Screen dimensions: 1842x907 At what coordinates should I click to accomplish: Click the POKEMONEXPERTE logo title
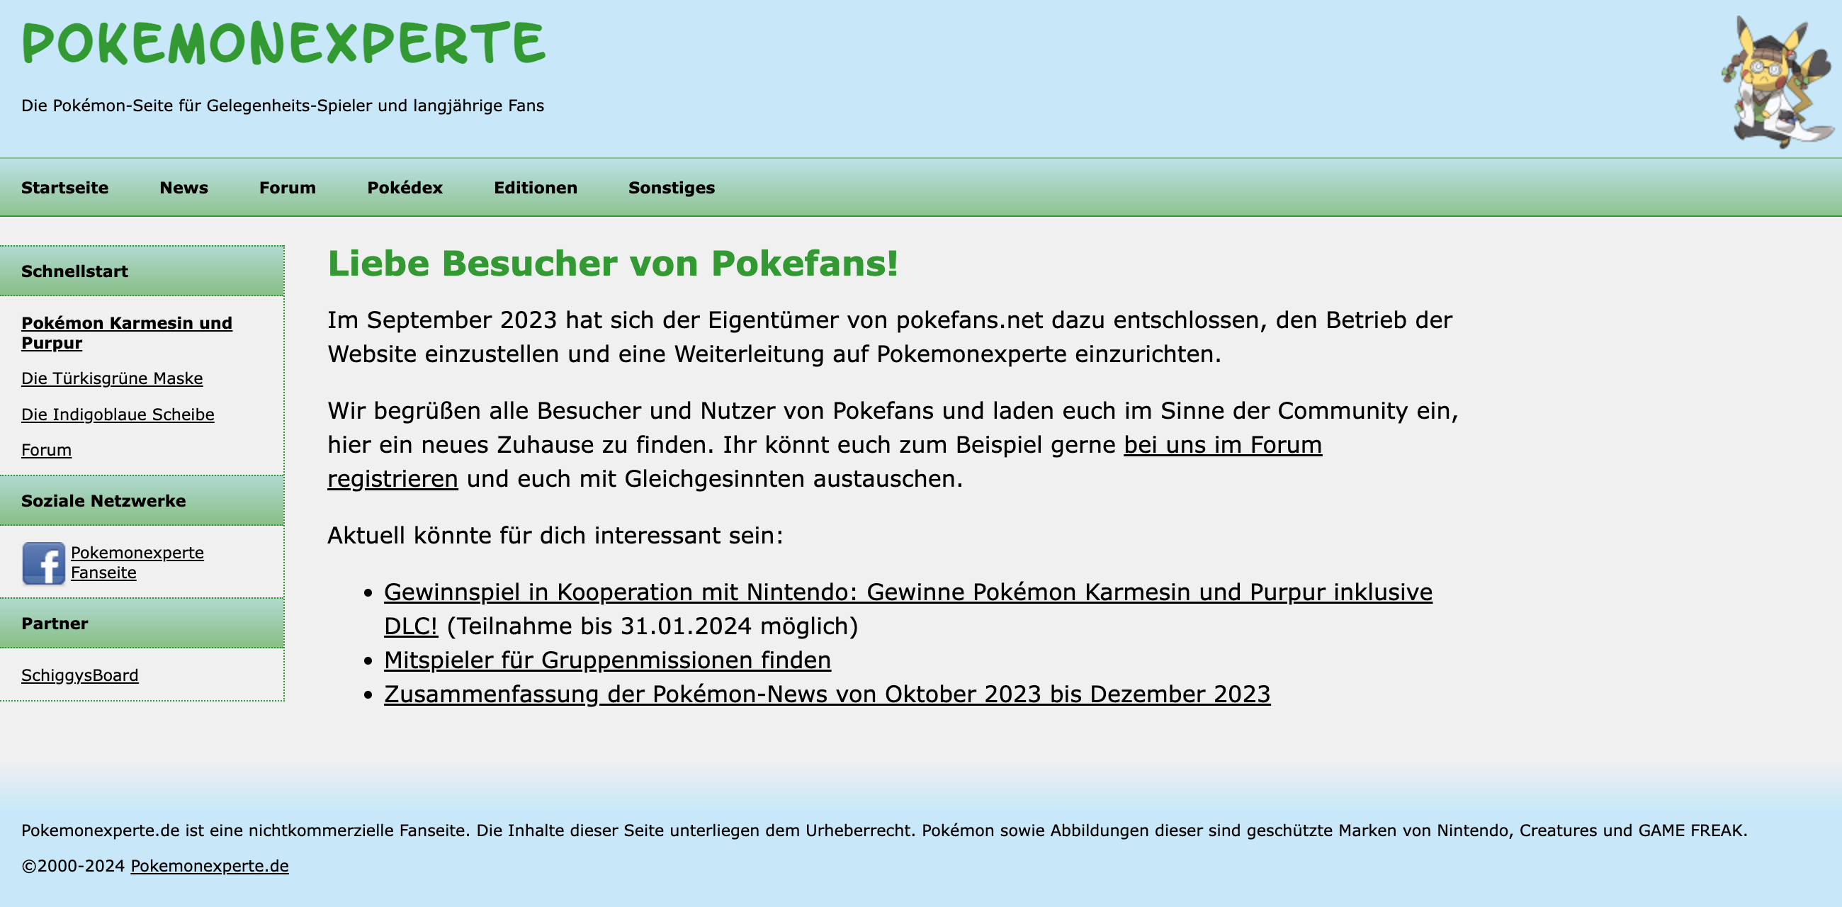pyautogui.click(x=283, y=44)
